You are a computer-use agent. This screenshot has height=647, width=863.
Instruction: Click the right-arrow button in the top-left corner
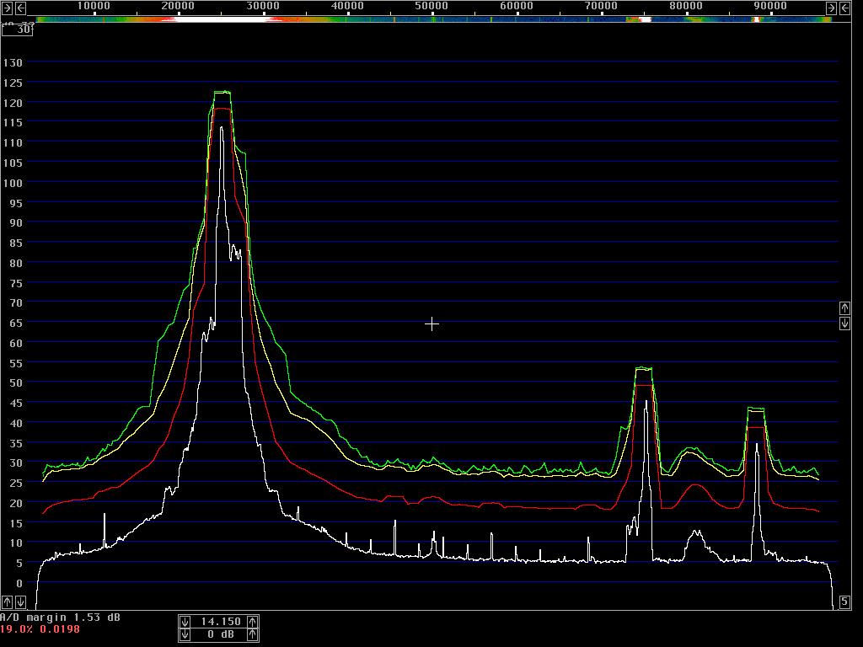pyautogui.click(x=7, y=8)
